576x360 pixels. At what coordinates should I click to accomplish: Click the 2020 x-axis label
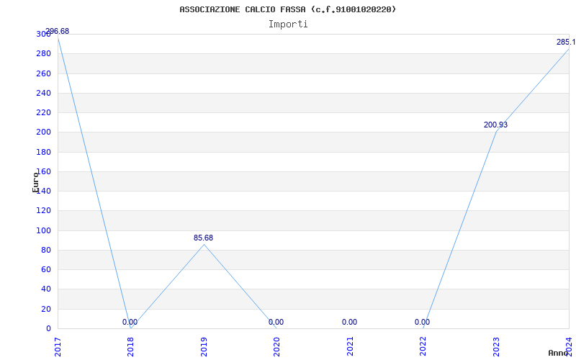[277, 347]
